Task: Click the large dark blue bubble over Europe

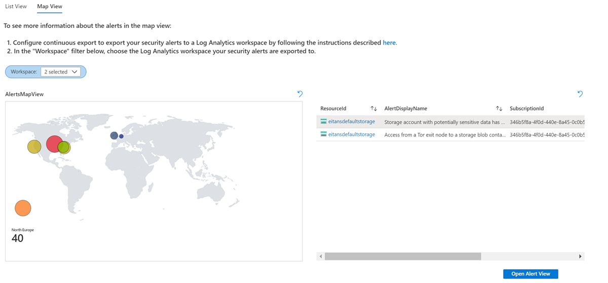Action: coord(114,135)
